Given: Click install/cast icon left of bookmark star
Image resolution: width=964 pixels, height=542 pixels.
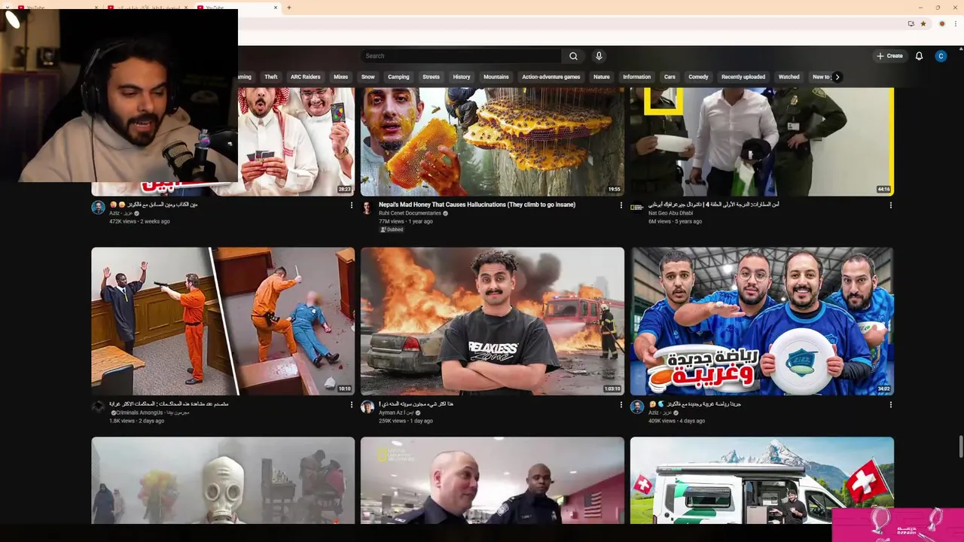Looking at the screenshot, I should 911,23.
